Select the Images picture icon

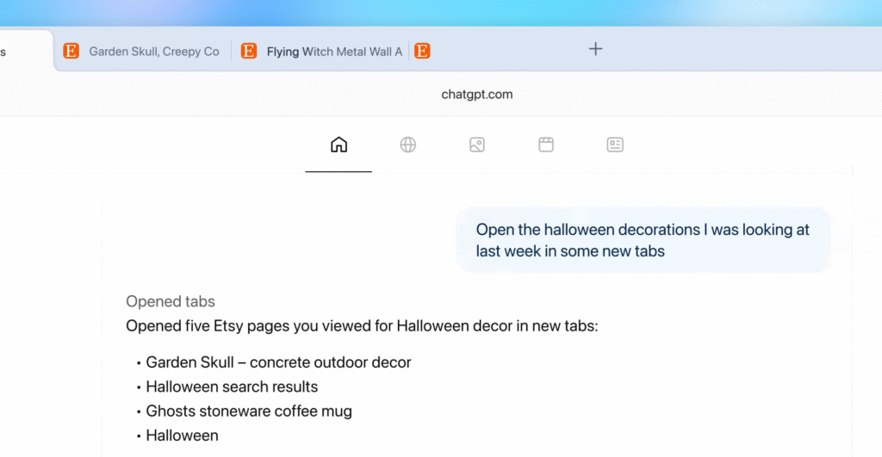point(477,145)
